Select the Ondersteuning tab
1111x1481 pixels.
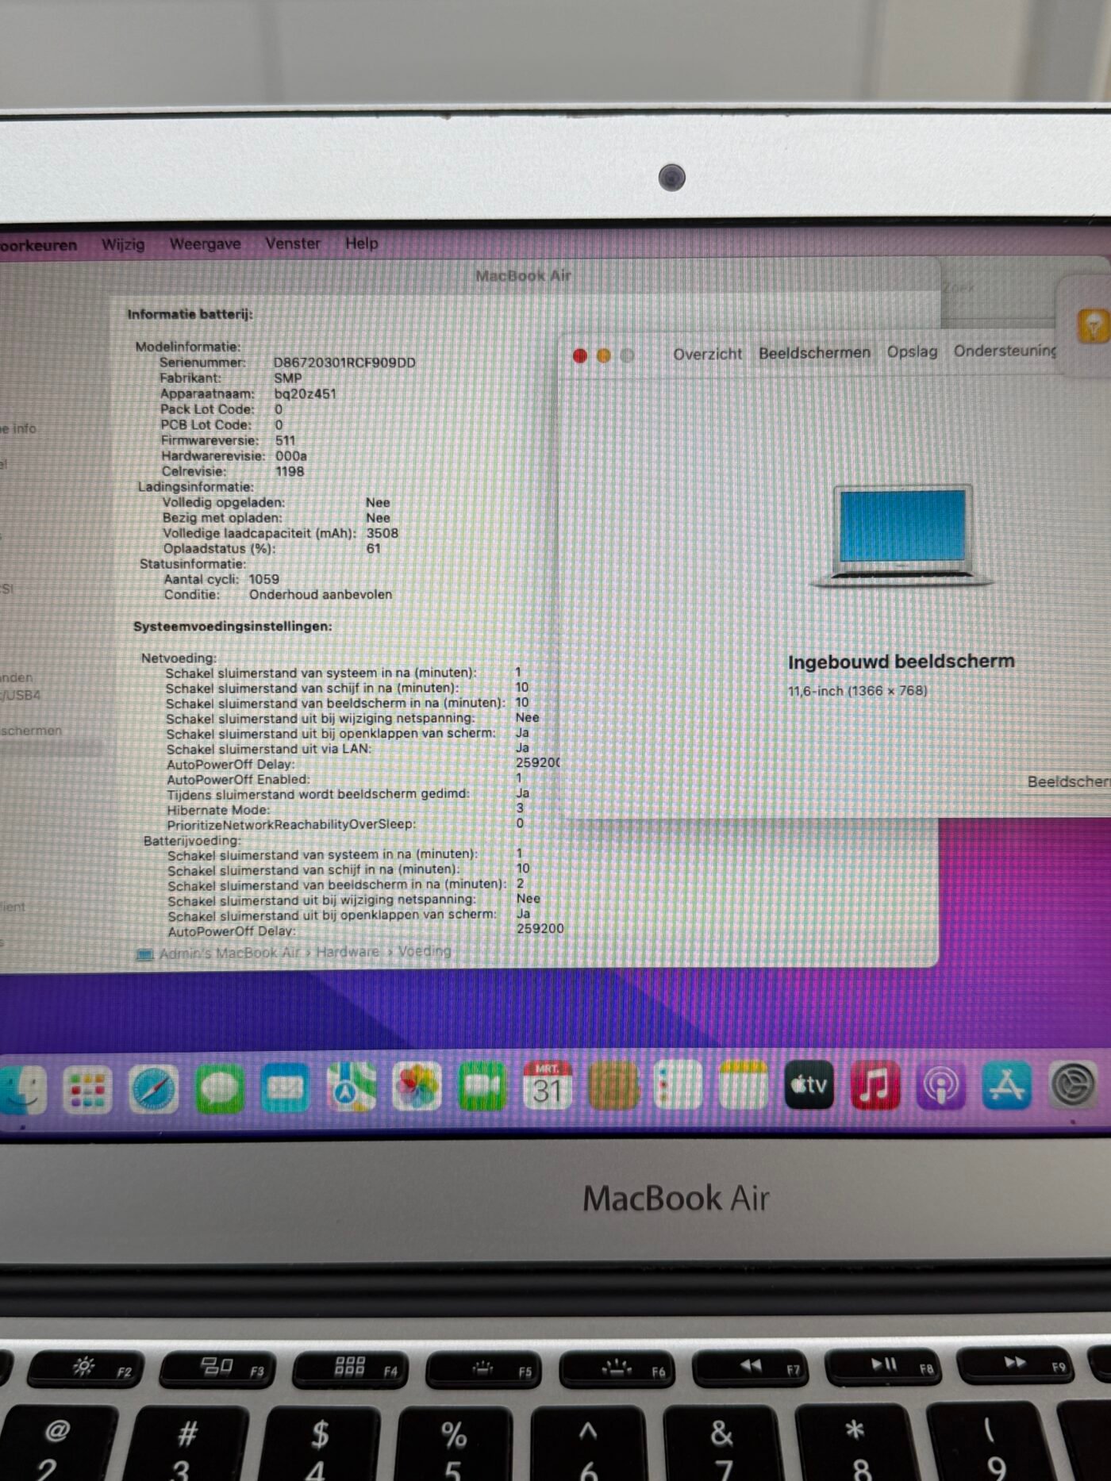[x=1005, y=351]
